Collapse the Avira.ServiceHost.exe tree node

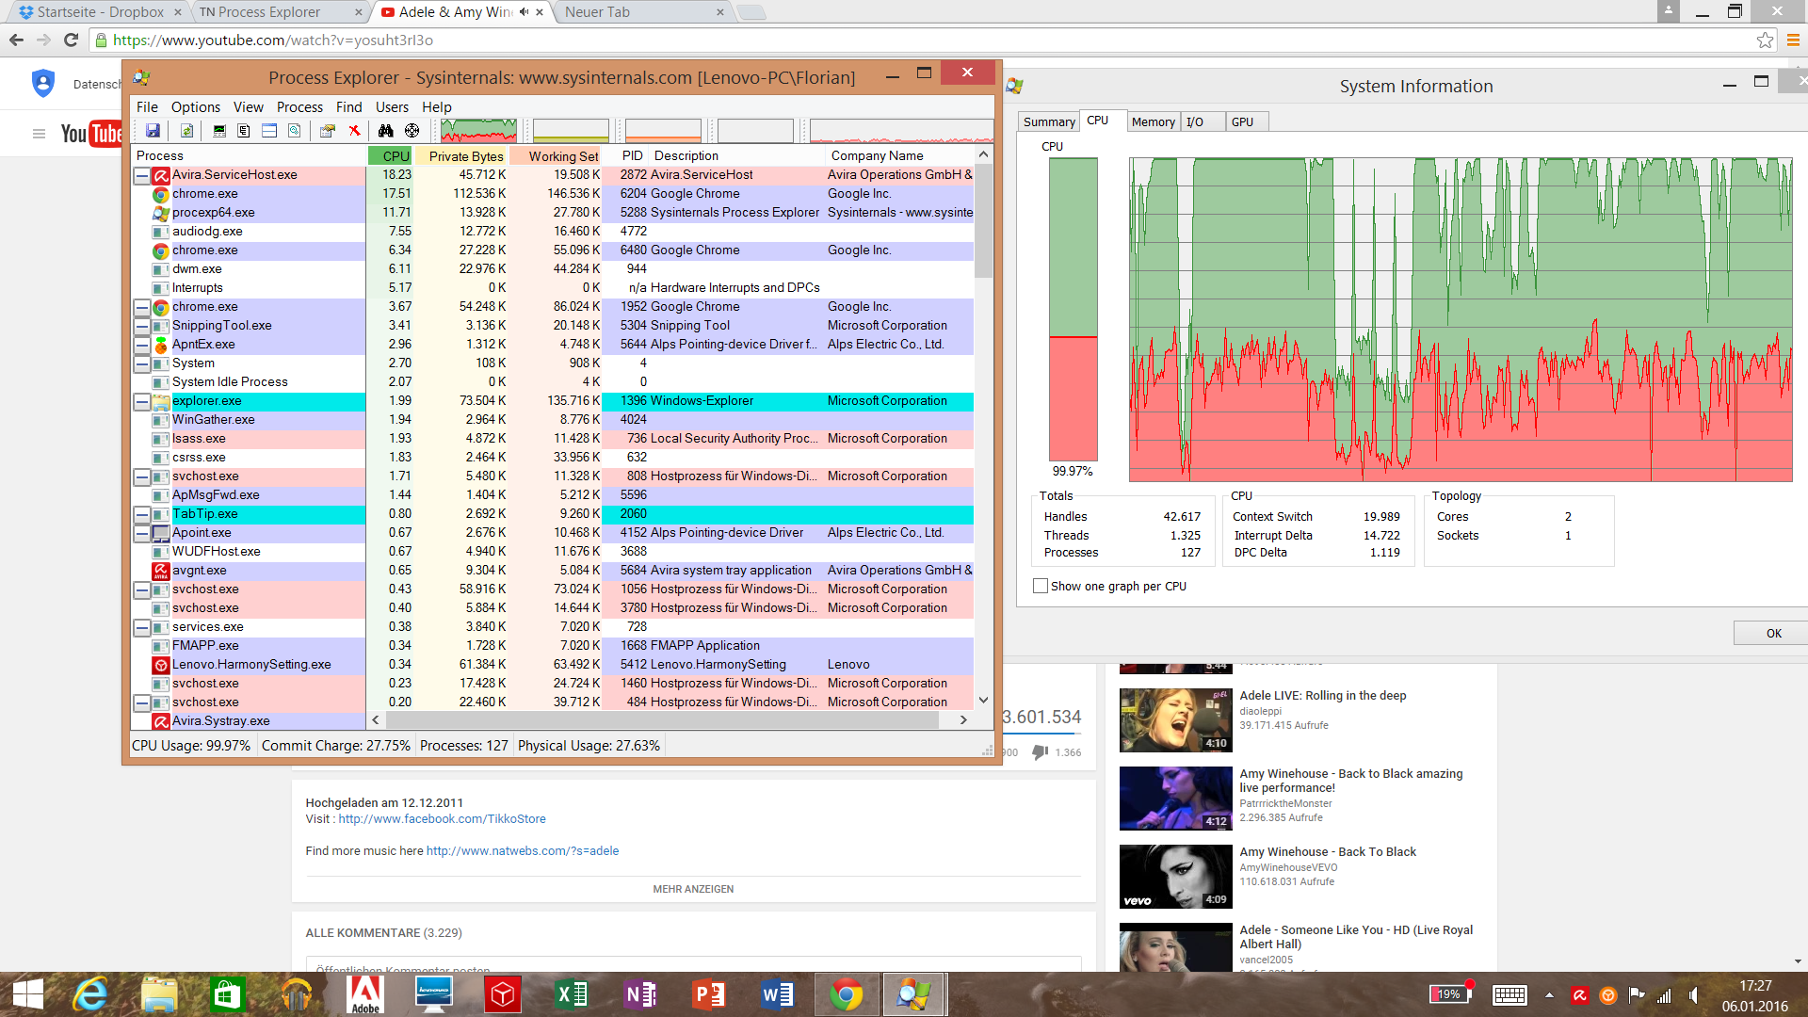point(141,175)
